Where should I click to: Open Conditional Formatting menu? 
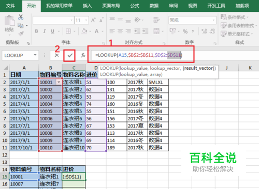[235, 17]
